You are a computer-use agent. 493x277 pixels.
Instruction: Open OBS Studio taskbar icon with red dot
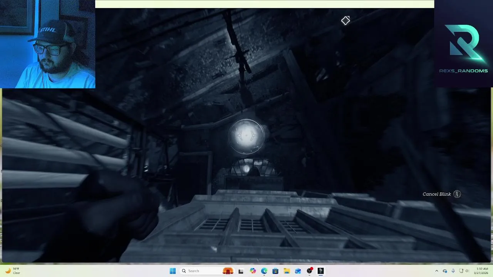pyautogui.click(x=309, y=271)
